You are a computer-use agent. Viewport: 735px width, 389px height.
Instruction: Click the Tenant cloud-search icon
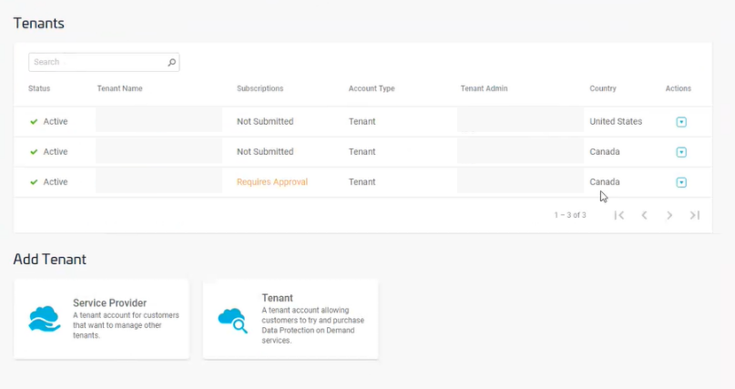[232, 319]
